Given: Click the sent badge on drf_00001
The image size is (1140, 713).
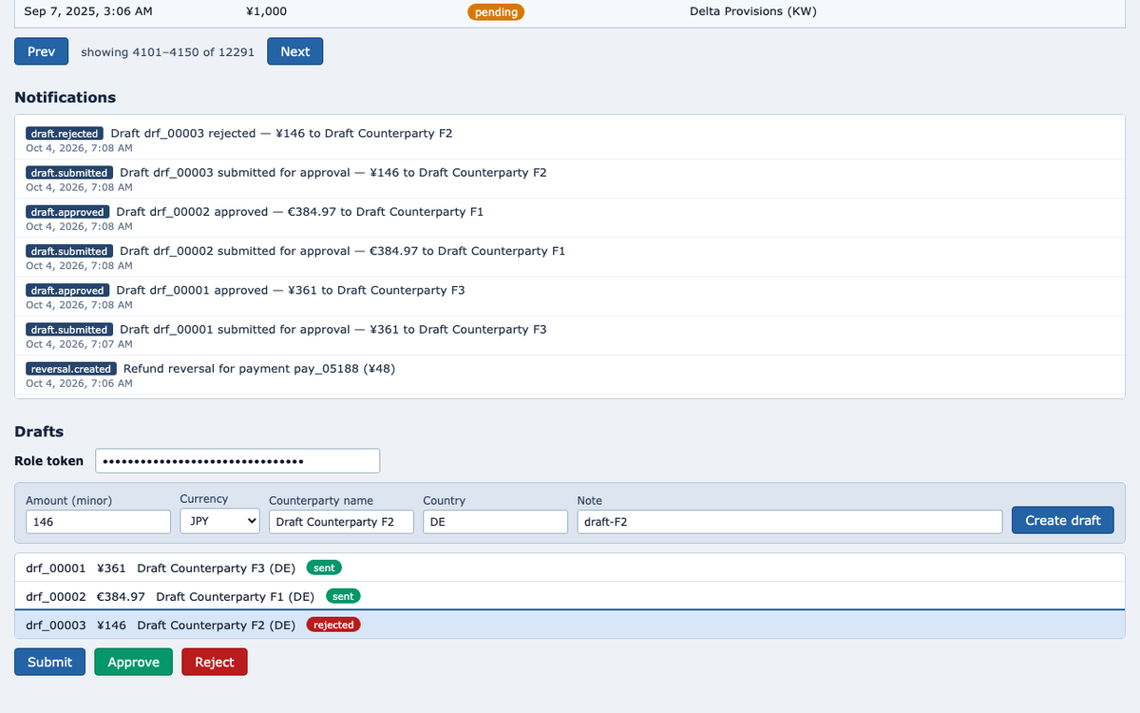Looking at the screenshot, I should pos(324,568).
